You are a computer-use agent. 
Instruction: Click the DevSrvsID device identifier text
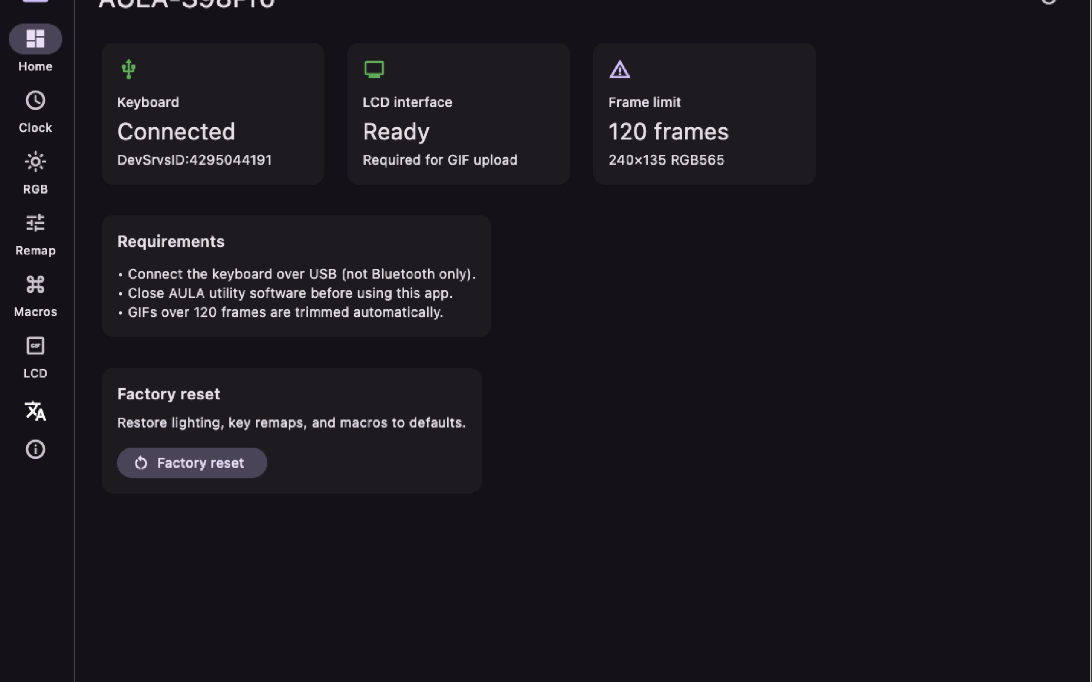(x=195, y=160)
